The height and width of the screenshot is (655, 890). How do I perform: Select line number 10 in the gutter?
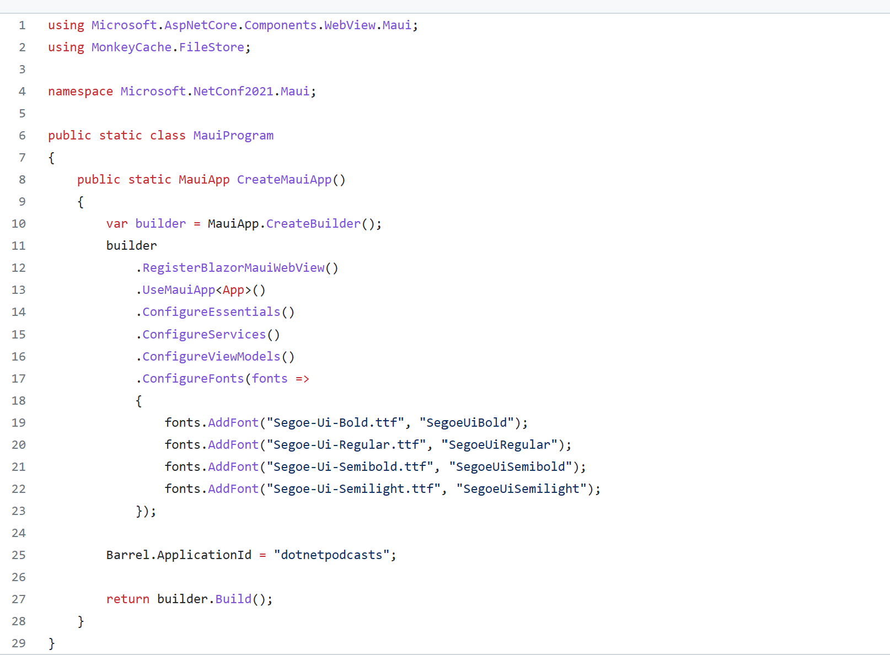pos(19,224)
